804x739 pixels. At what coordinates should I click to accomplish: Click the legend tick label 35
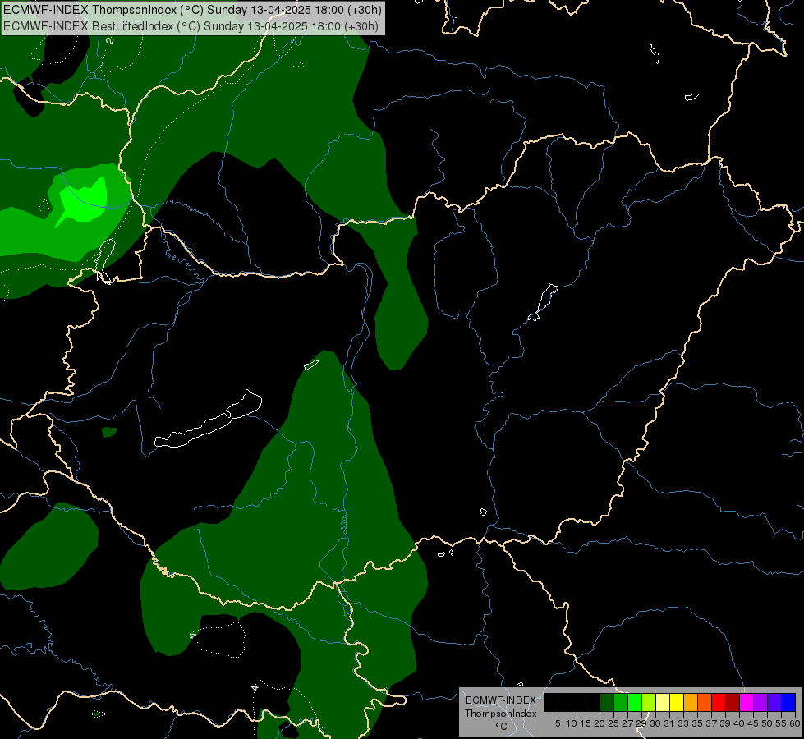click(697, 723)
